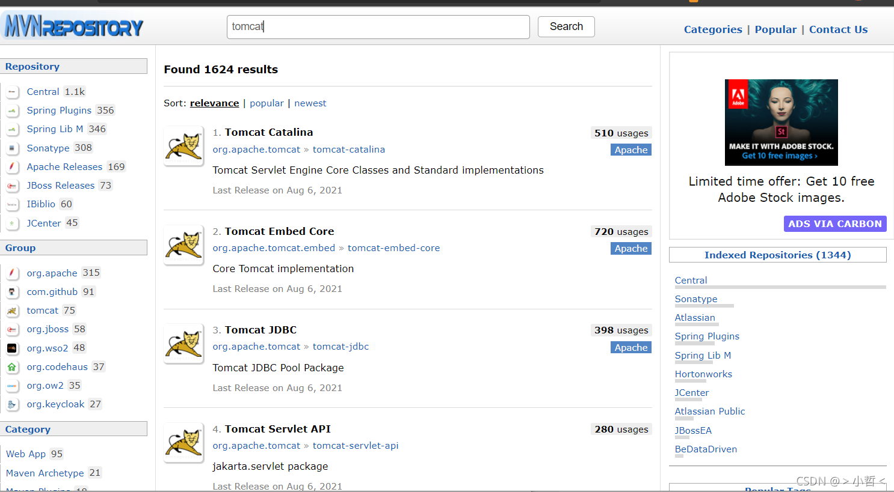Click the Apache license tag for Tomcat Catalina
The width and height of the screenshot is (894, 492).
tap(631, 150)
